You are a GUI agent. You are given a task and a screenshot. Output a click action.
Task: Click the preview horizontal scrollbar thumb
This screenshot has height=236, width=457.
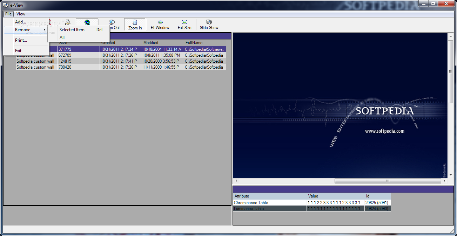388,181
